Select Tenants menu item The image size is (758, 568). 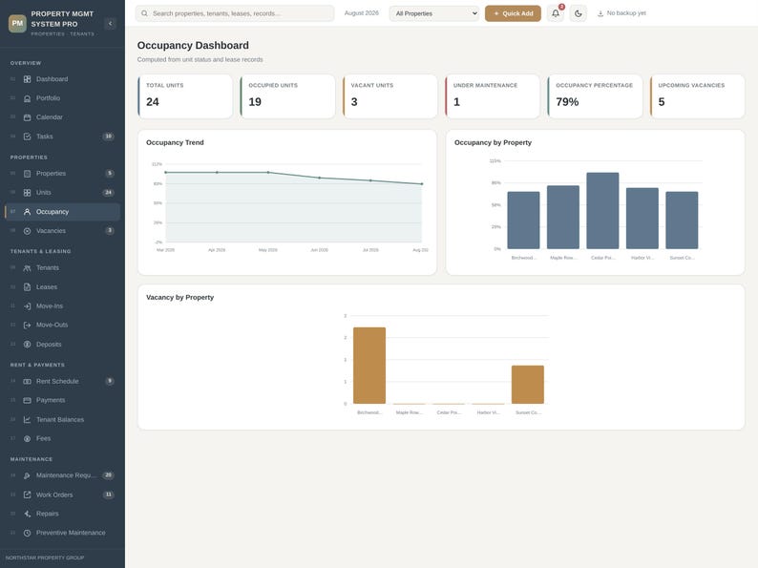[x=62, y=268]
